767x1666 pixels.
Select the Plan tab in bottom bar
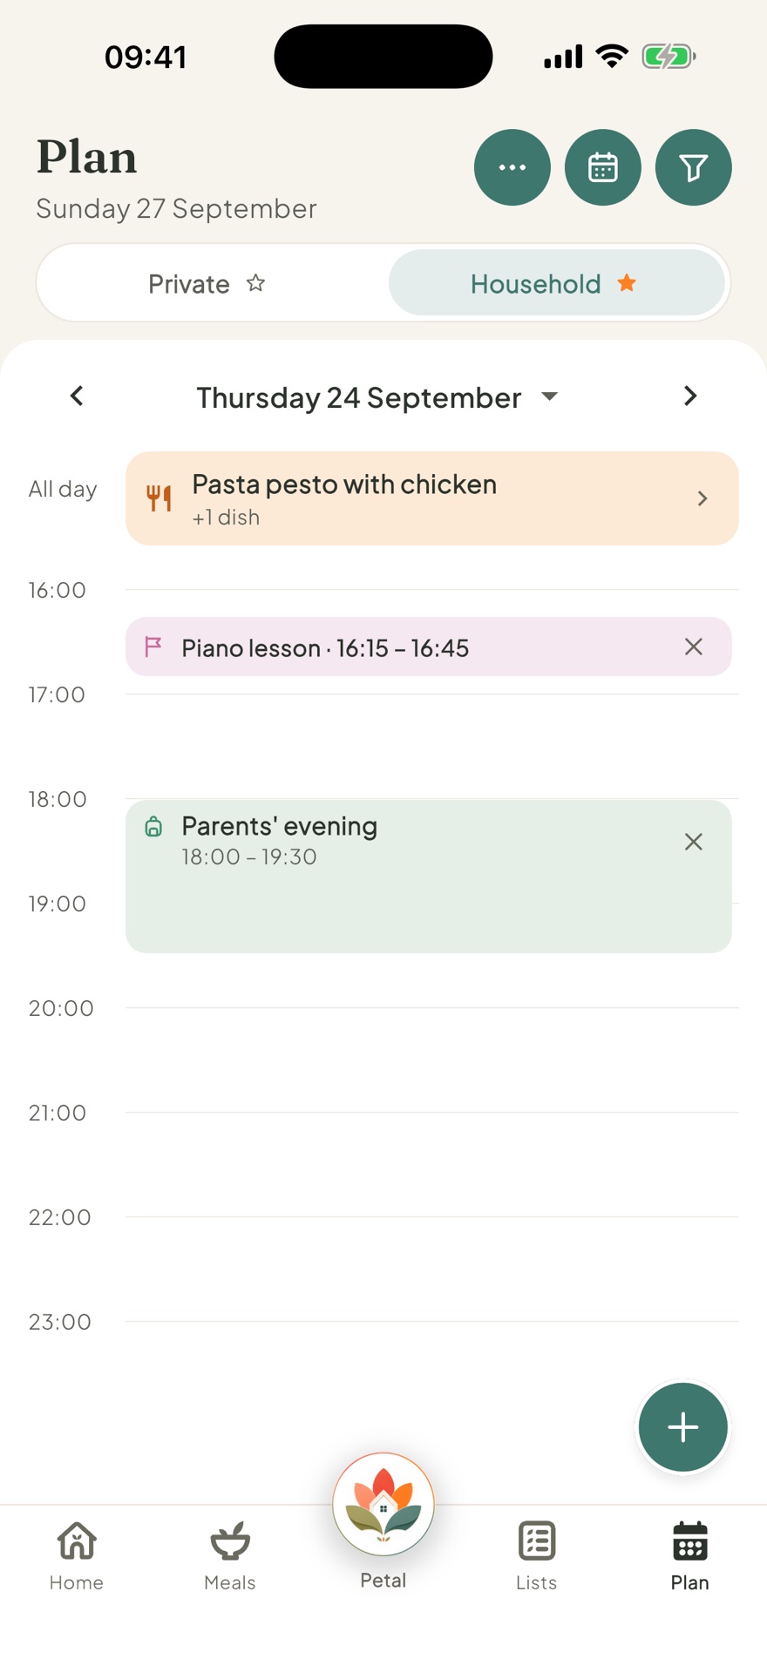click(x=690, y=1556)
